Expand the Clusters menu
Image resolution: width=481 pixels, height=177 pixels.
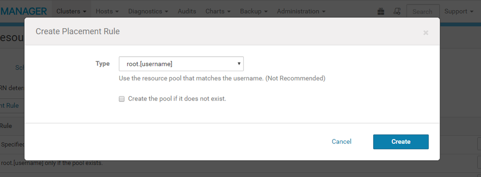71,12
